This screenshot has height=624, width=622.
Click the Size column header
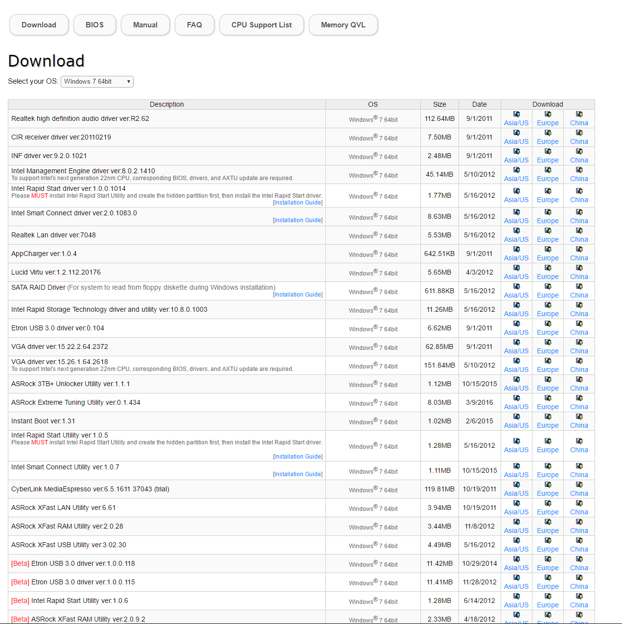(439, 104)
